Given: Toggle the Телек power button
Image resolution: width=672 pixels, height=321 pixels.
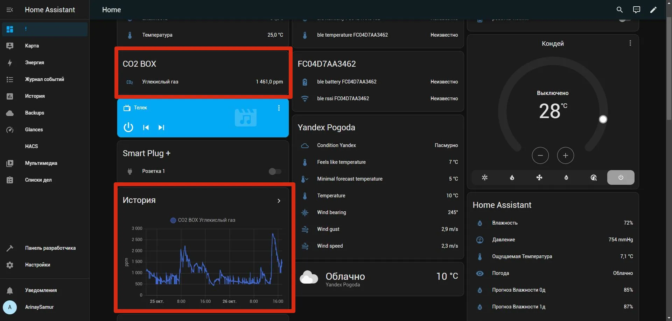Looking at the screenshot, I should (x=128, y=127).
